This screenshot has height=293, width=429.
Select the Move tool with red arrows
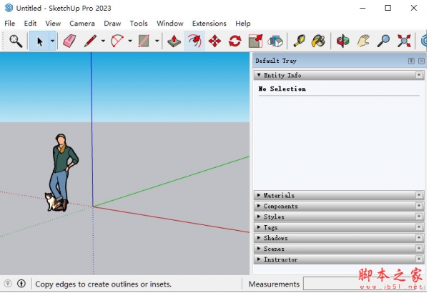214,41
